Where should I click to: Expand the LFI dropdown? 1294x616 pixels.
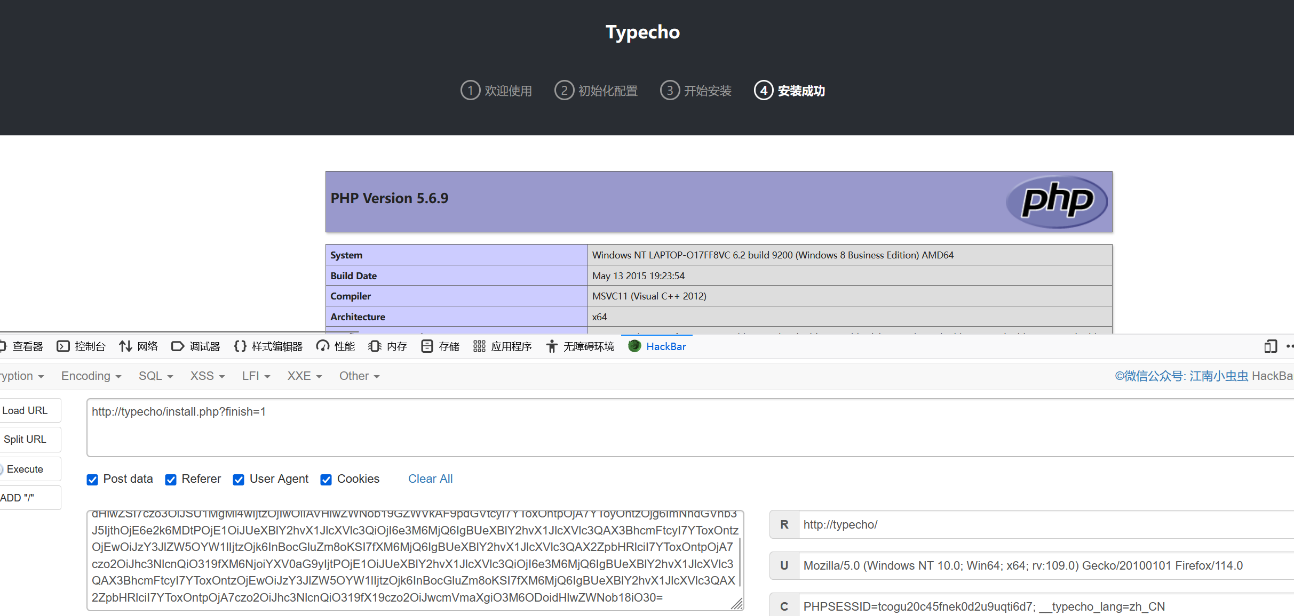point(256,376)
